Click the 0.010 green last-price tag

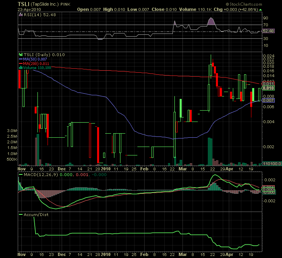[268, 88]
